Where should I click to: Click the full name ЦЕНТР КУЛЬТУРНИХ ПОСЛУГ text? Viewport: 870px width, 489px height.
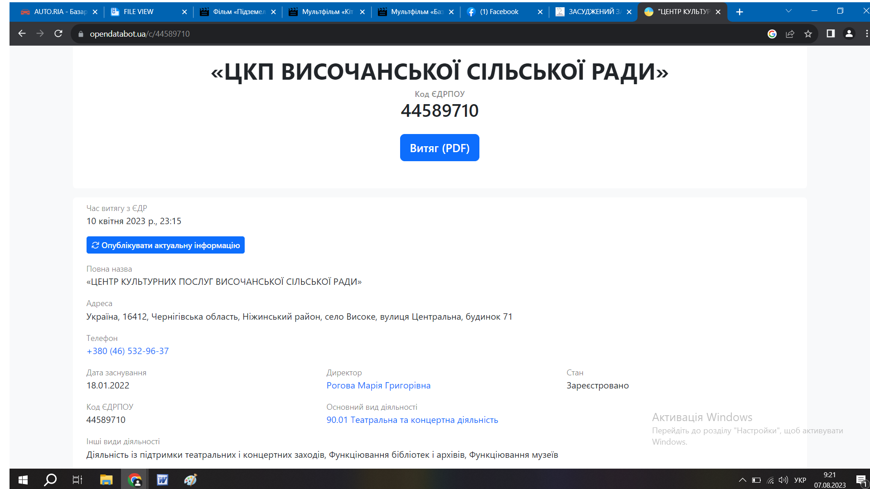(x=224, y=282)
